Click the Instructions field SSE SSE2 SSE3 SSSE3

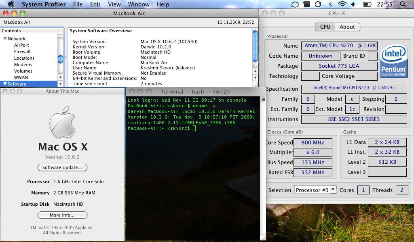click(354, 119)
